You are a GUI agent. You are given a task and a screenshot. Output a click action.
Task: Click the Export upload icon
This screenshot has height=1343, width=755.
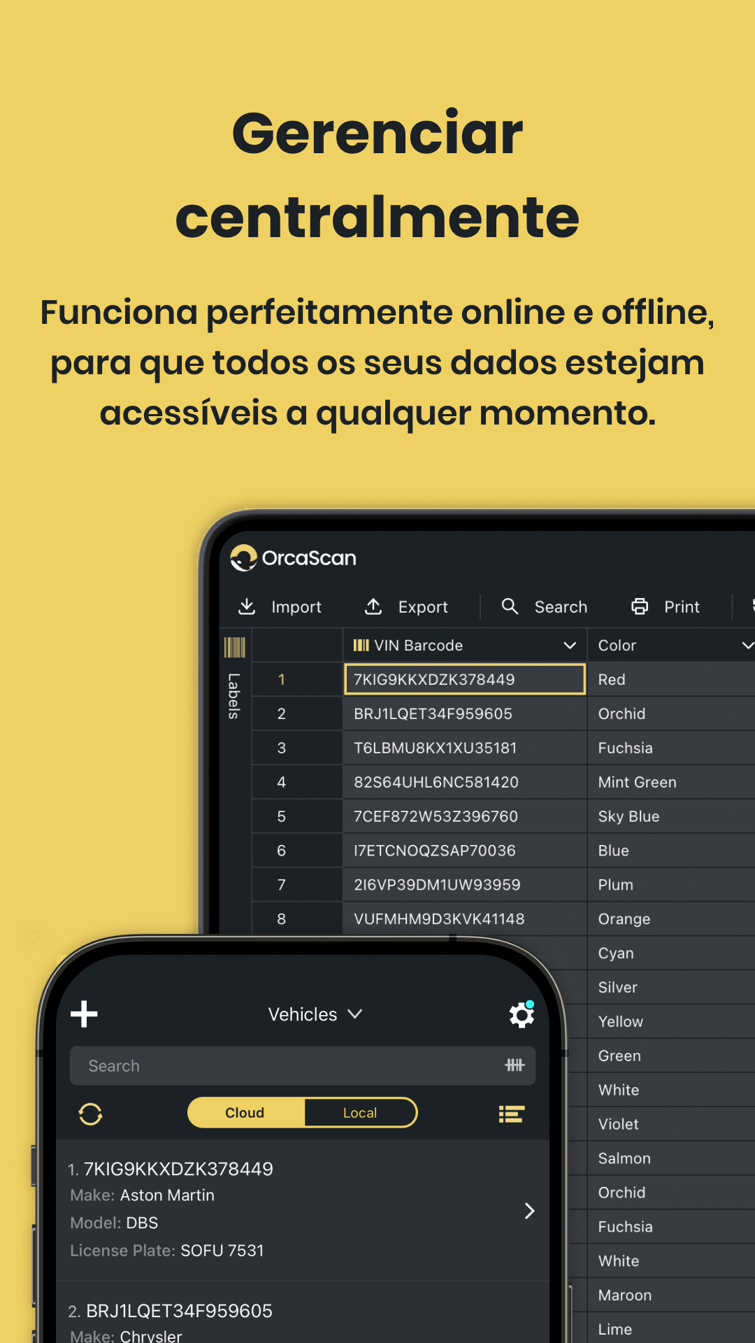tap(373, 606)
